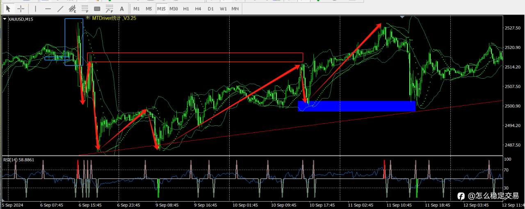Click price level 2520.90 on scale
The height and width of the screenshot is (209, 525).
coord(514,48)
